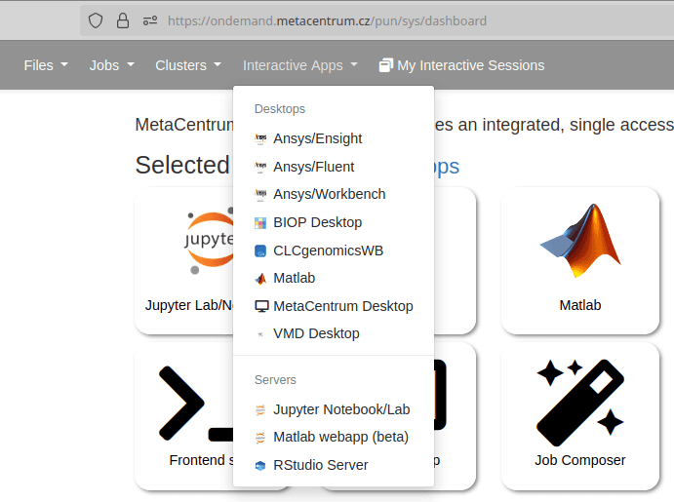Open the Matlab logo tile
The height and width of the screenshot is (502, 674).
pos(580,242)
